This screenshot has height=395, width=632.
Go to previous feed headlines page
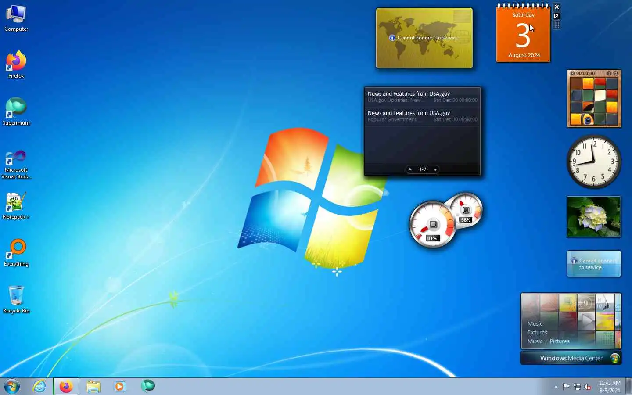(410, 169)
